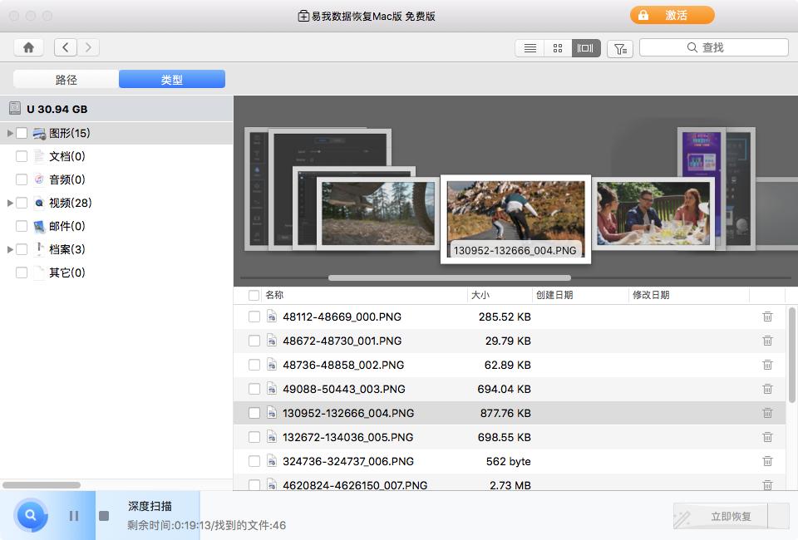Image resolution: width=798 pixels, height=540 pixels.
Task: Switch to the 路径 tab
Action: 66,79
